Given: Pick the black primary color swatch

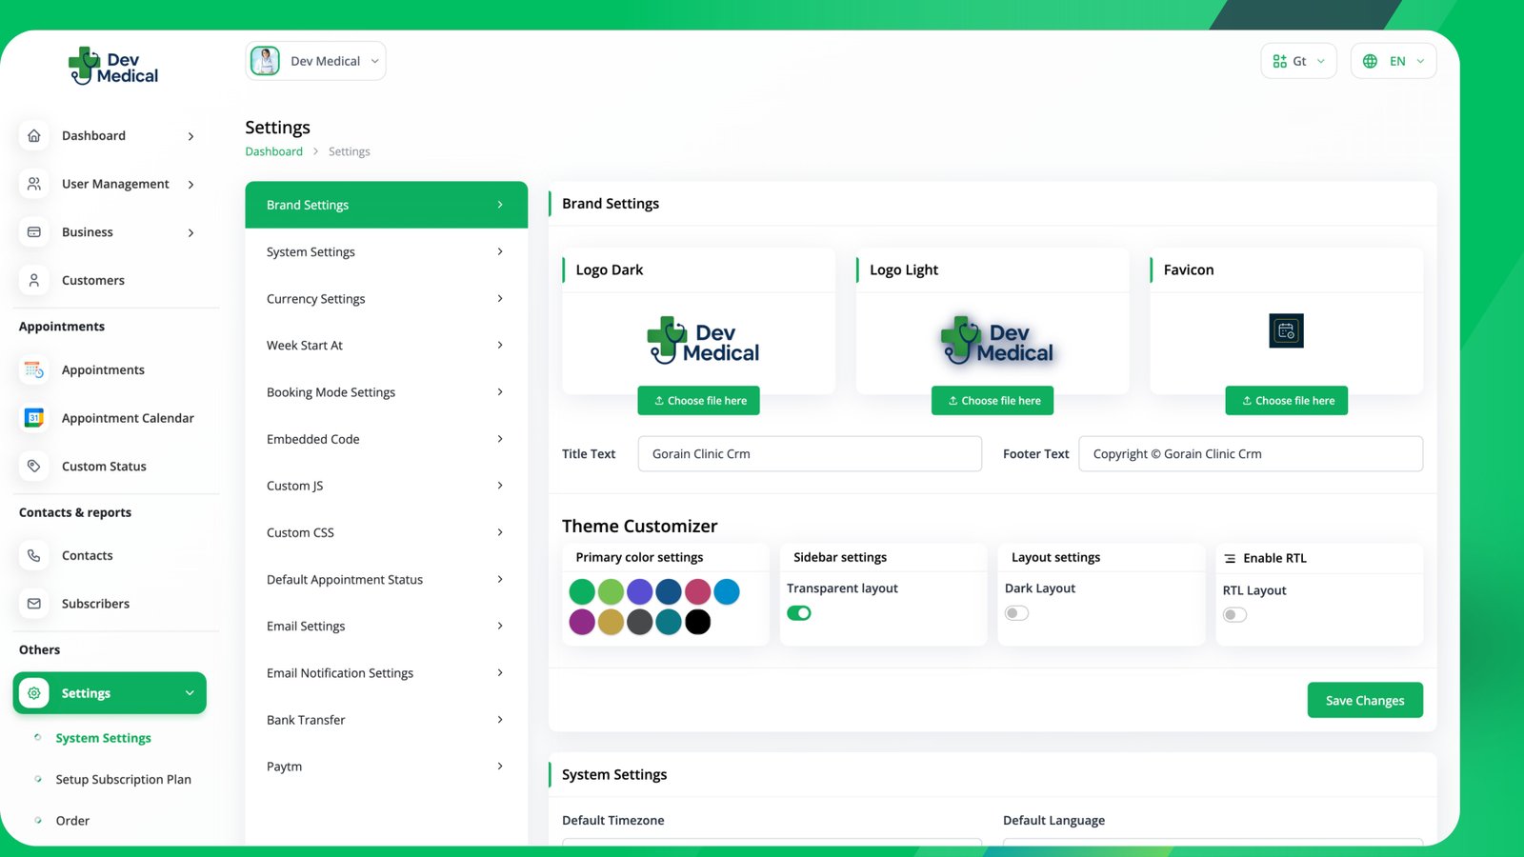Looking at the screenshot, I should point(698,623).
